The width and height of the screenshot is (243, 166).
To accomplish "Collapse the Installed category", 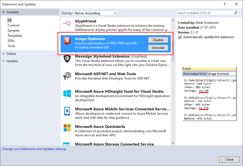I will tap(3, 12).
